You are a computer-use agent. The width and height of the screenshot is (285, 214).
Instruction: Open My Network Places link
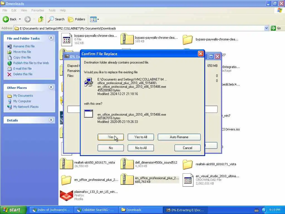click(x=26, y=107)
